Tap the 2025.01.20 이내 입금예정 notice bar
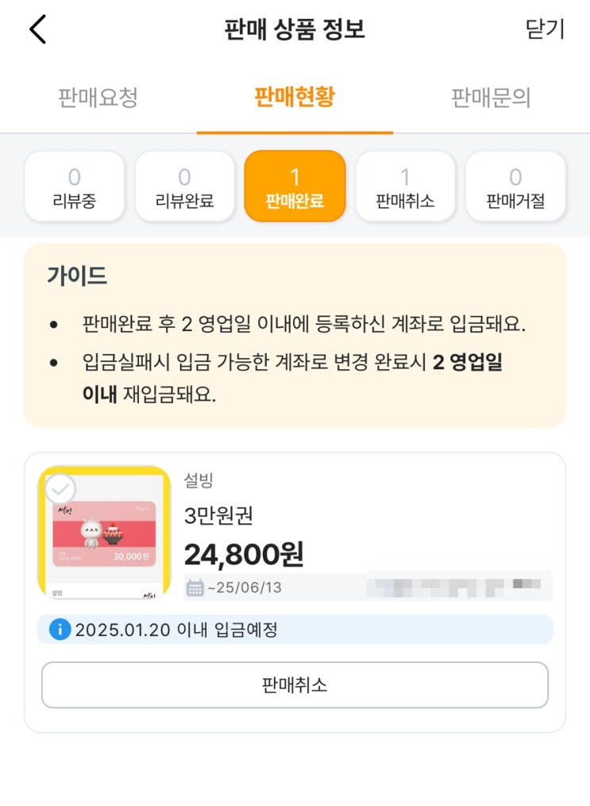590x806 pixels. [x=295, y=629]
